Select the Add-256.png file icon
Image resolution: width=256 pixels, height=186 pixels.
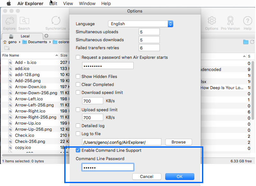(10, 81)
